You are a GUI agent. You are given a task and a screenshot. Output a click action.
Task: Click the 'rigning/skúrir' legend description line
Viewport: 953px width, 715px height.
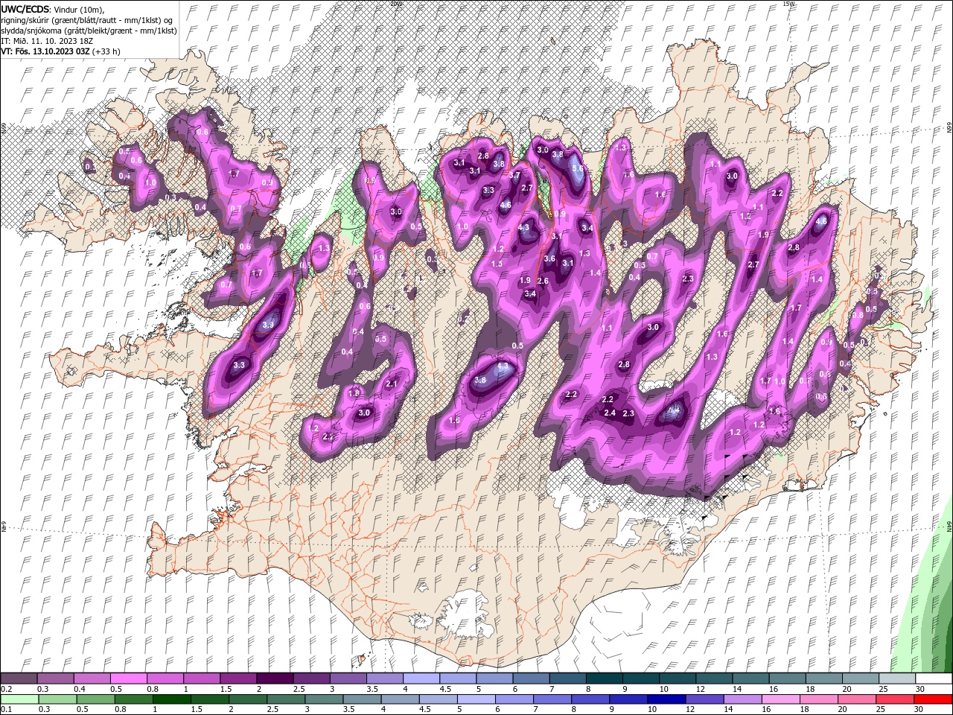tap(89, 19)
